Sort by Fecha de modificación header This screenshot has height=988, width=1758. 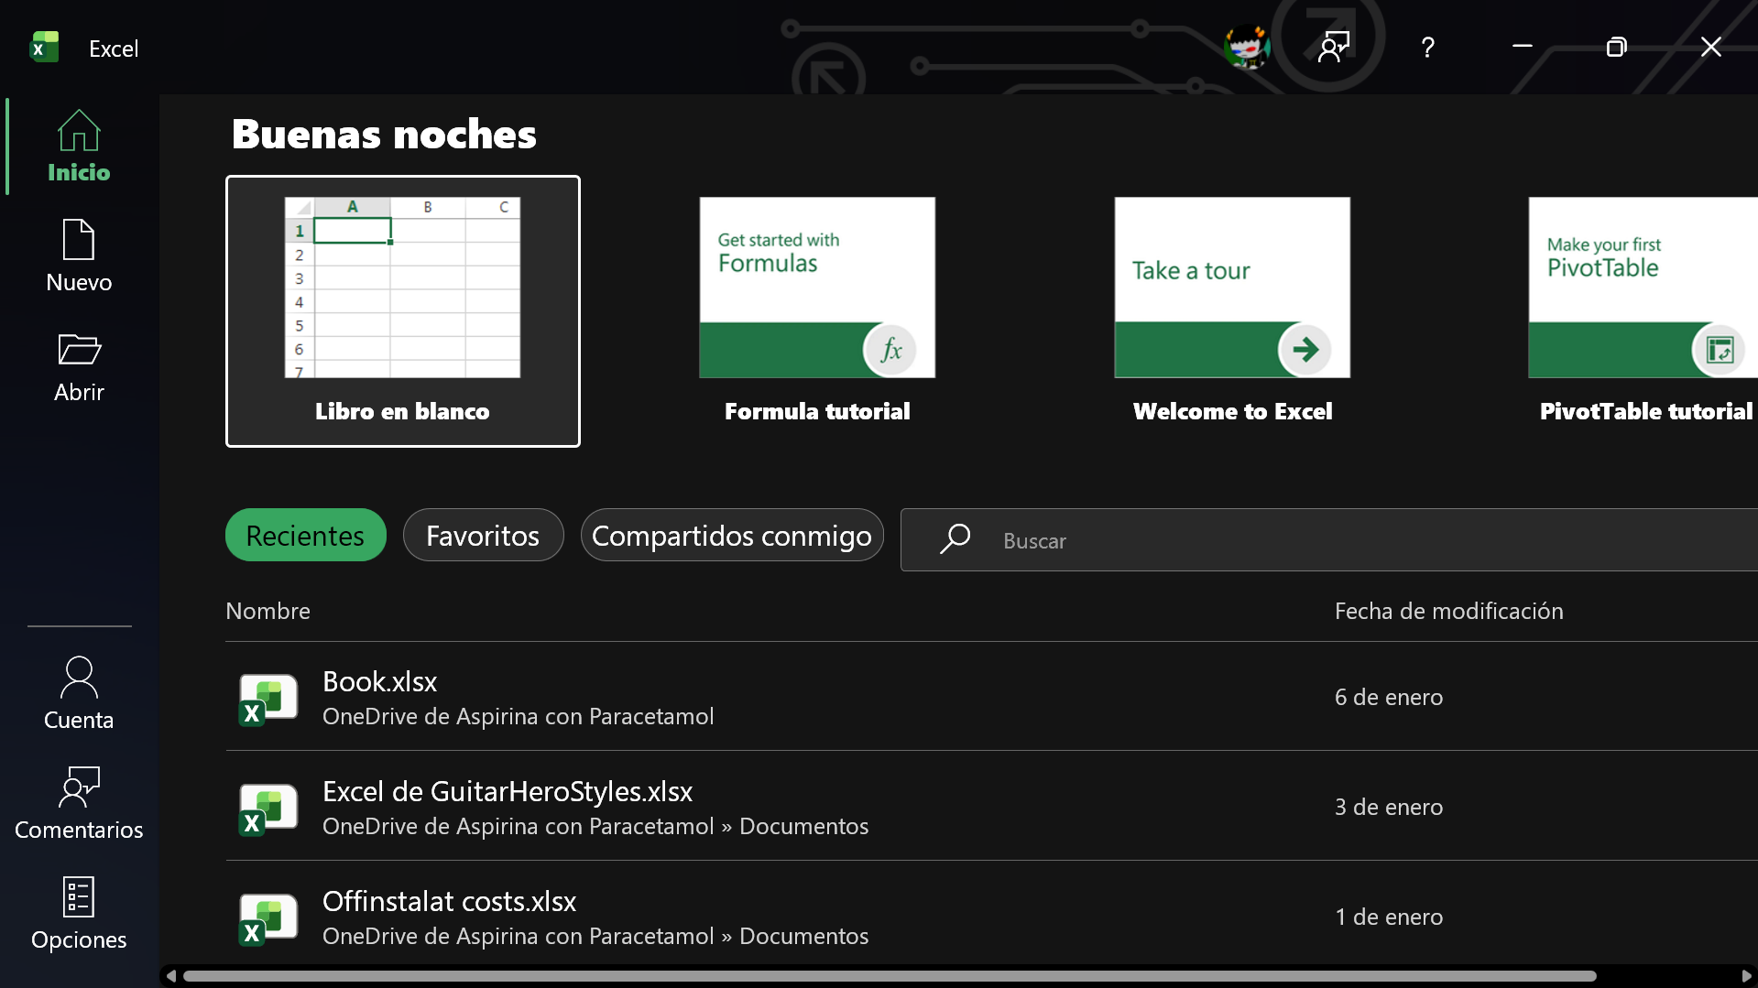coord(1448,611)
